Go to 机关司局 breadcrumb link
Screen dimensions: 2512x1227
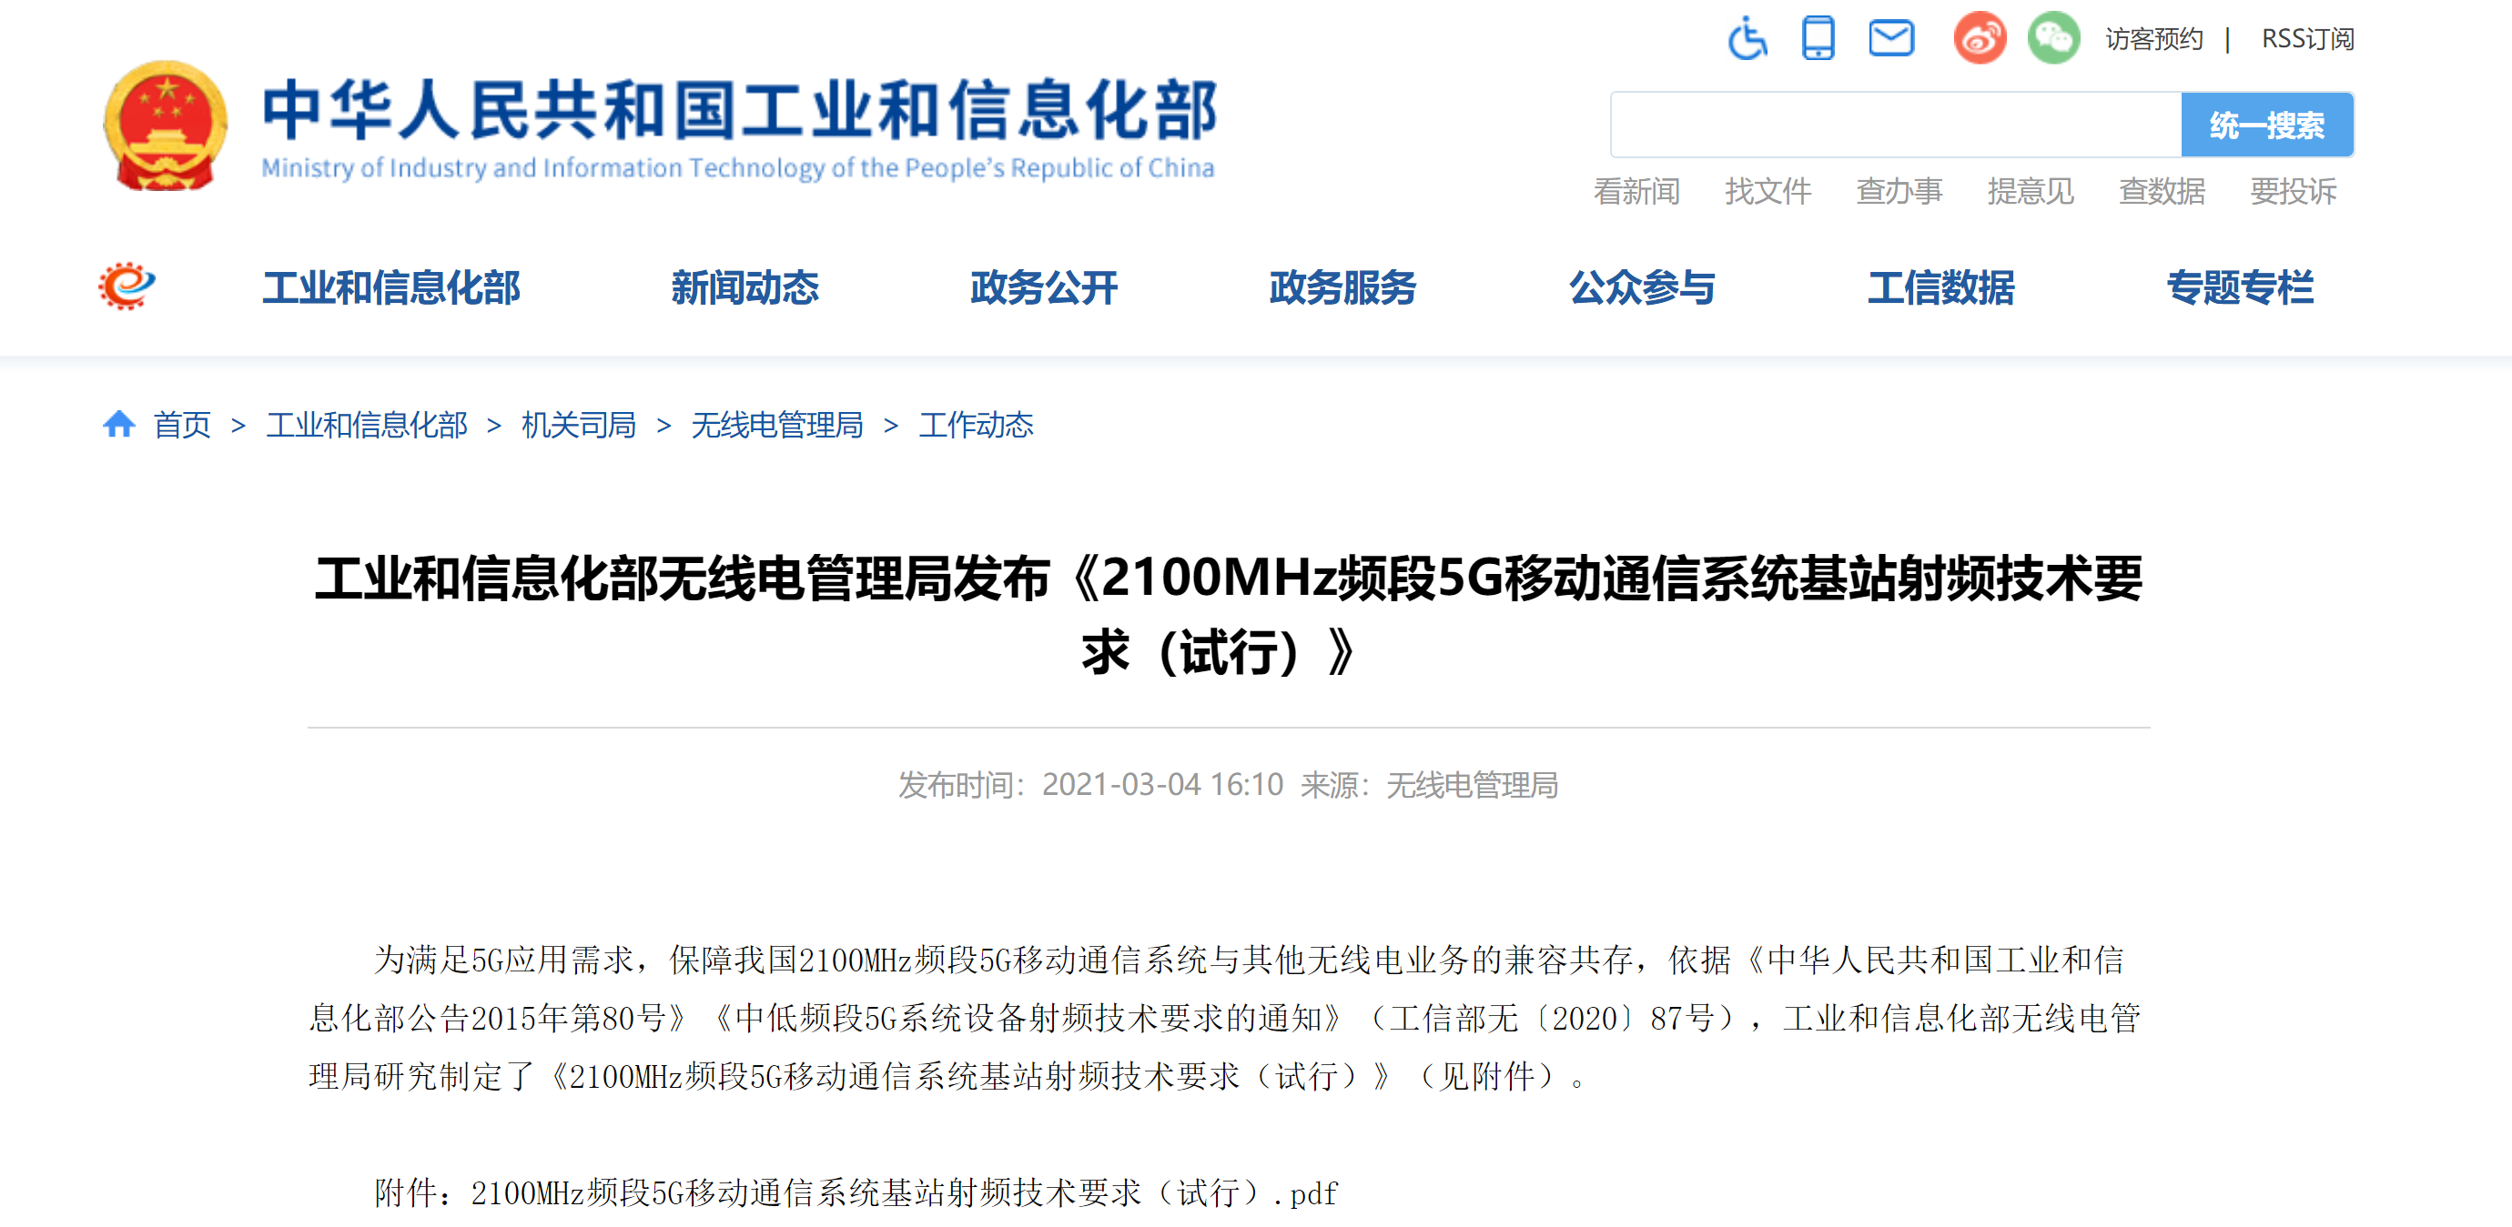point(579,425)
